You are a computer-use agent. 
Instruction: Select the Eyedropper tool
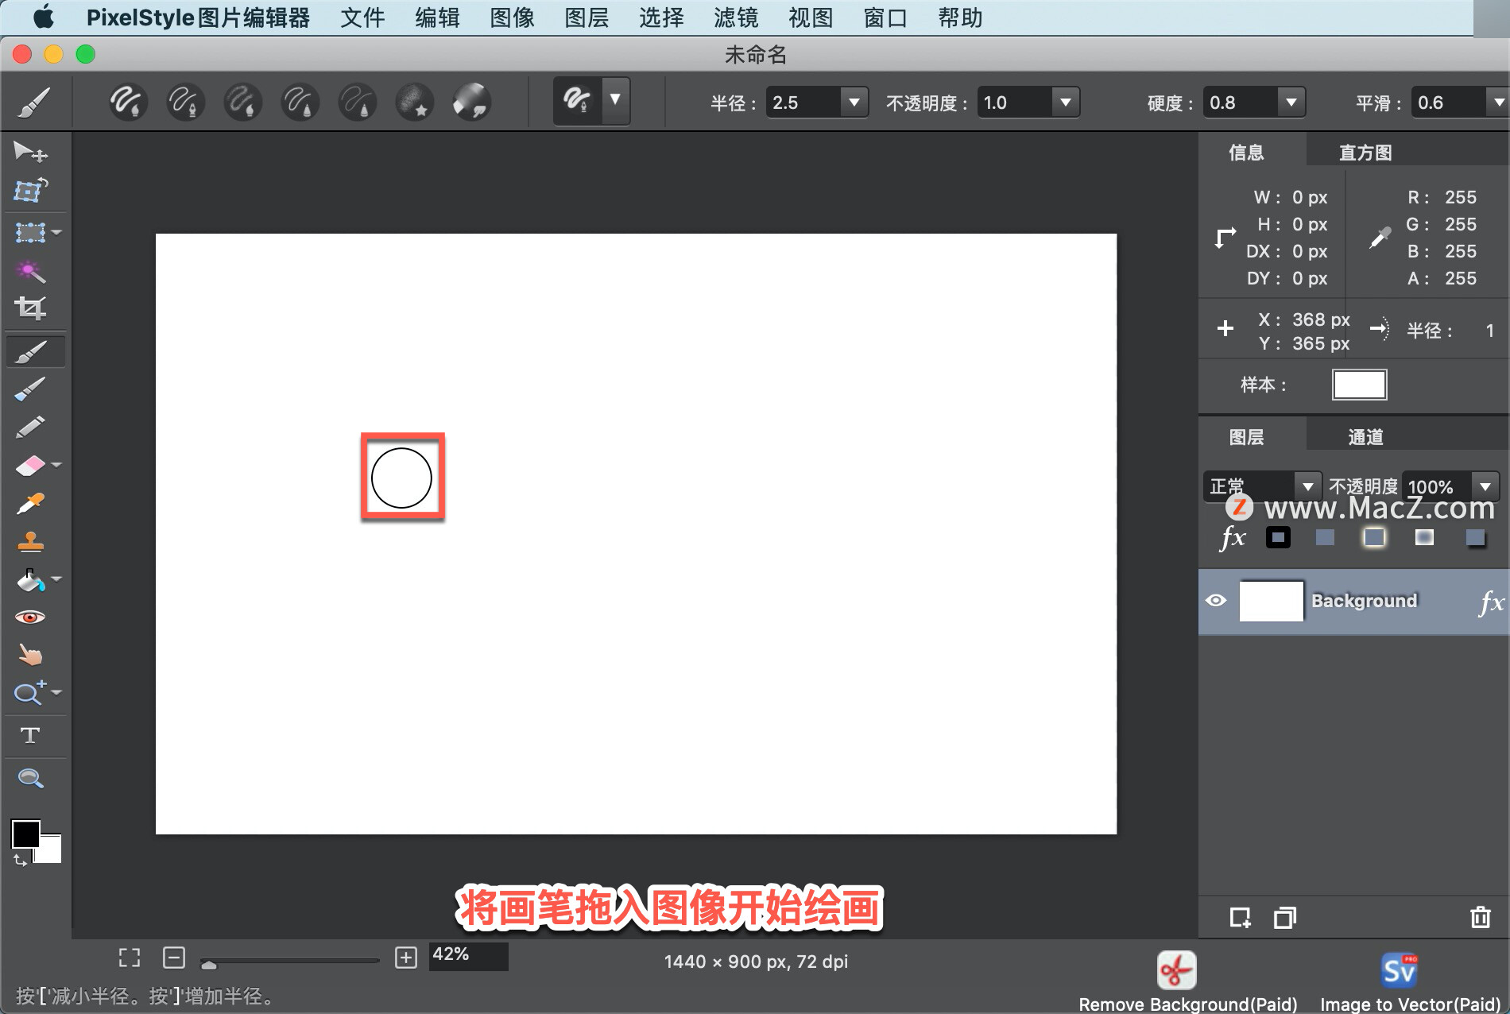point(30,503)
